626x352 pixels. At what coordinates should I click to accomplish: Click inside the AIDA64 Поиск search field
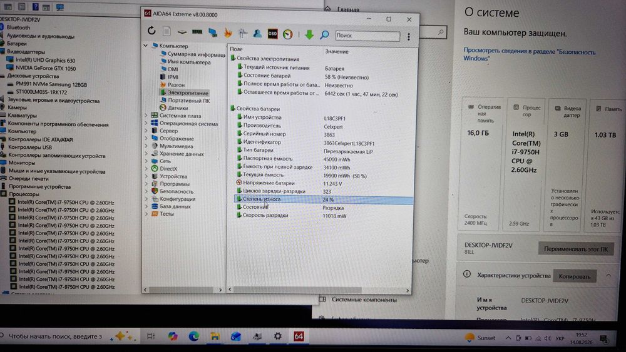[x=367, y=36]
